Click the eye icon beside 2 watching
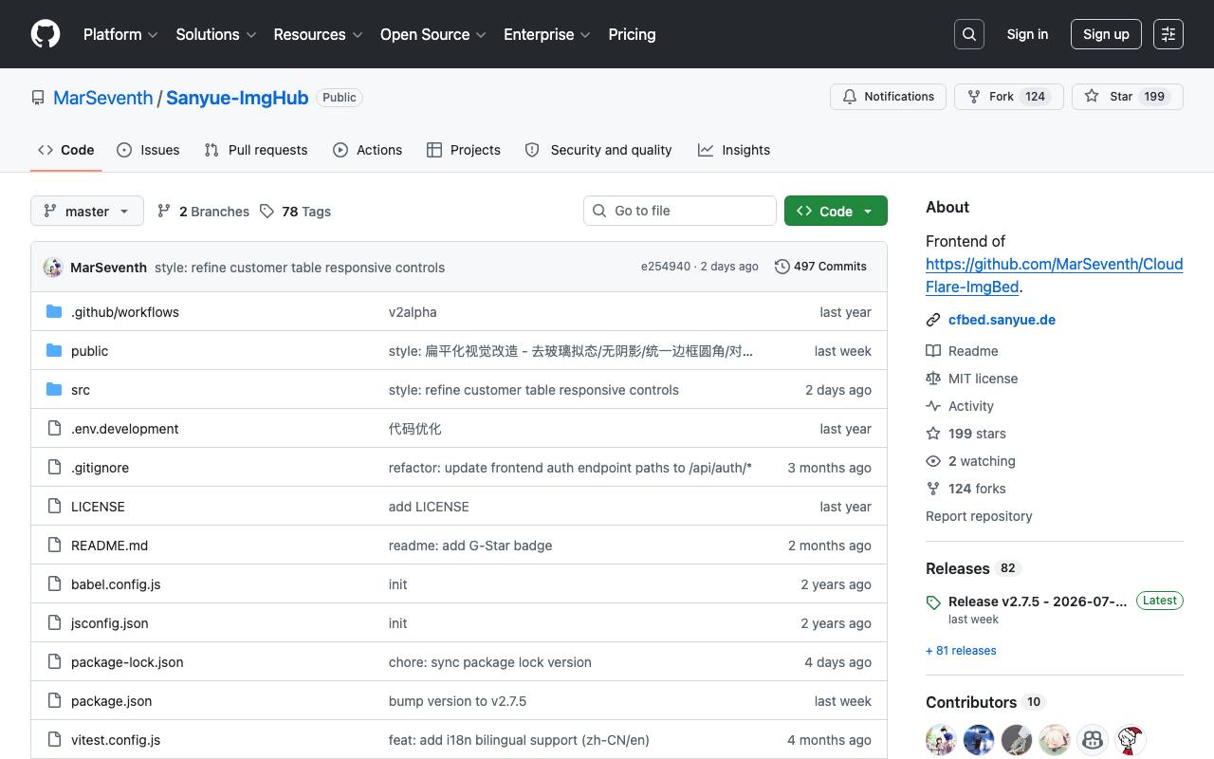This screenshot has height=759, width=1214. [933, 461]
